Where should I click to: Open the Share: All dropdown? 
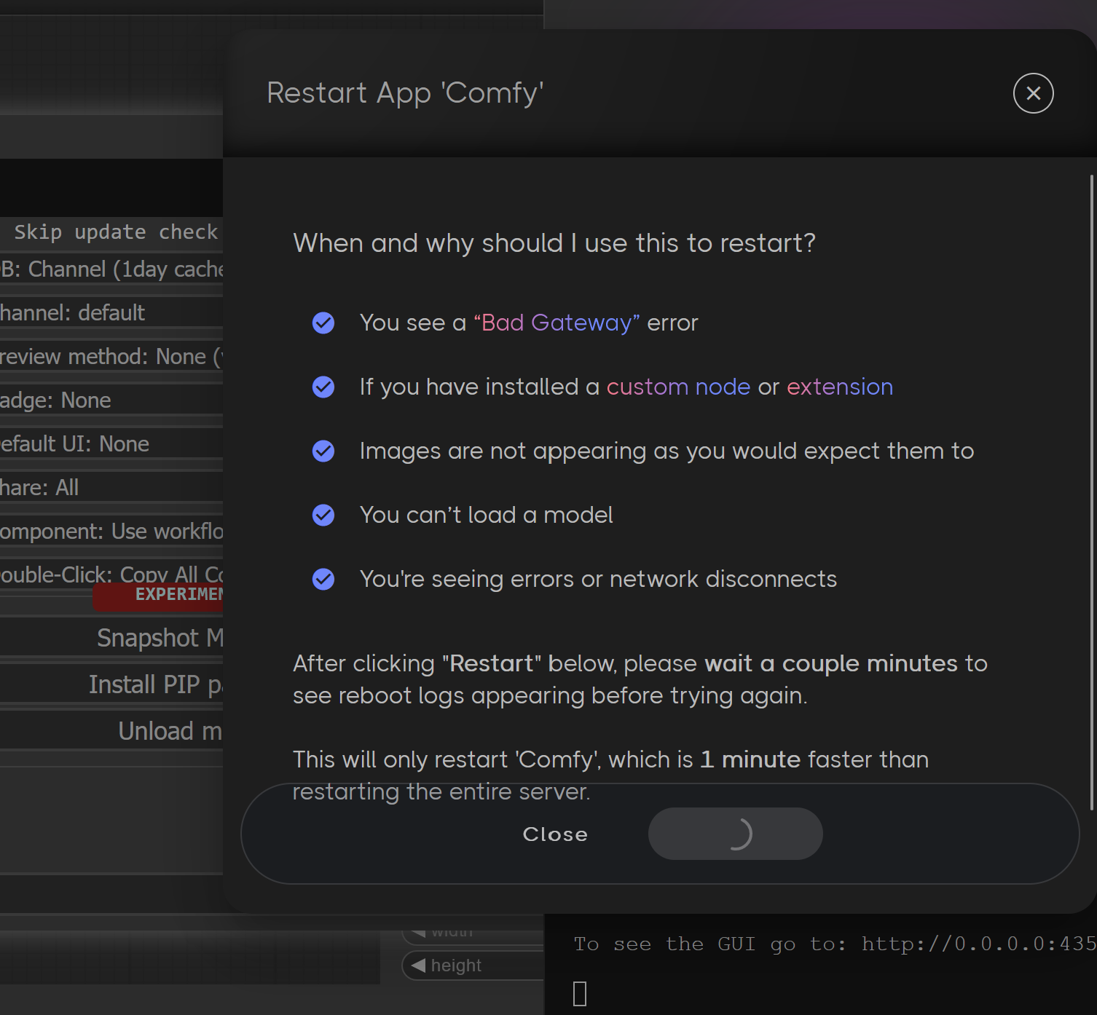point(111,488)
